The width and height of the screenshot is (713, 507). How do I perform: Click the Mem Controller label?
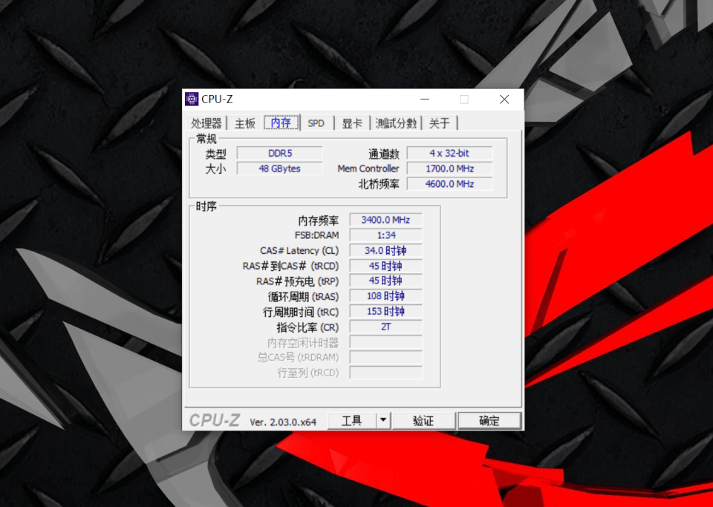click(x=368, y=169)
